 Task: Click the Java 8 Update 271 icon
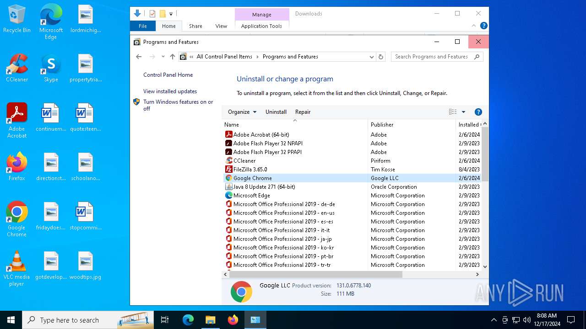[x=229, y=186]
